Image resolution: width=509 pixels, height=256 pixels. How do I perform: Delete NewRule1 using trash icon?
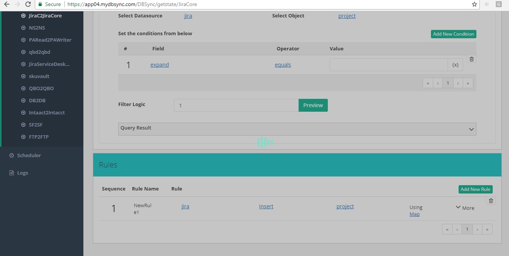click(491, 201)
